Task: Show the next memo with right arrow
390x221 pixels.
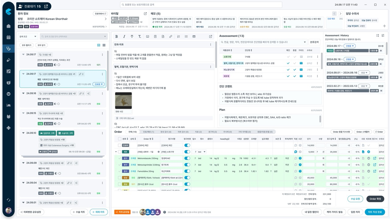Action: tap(341, 14)
